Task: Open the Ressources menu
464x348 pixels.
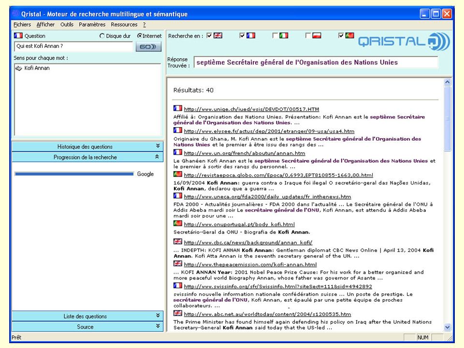Action: click(124, 25)
